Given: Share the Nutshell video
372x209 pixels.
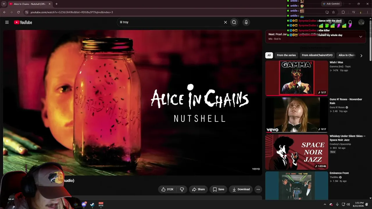Looking at the screenshot, I should click(x=198, y=189).
